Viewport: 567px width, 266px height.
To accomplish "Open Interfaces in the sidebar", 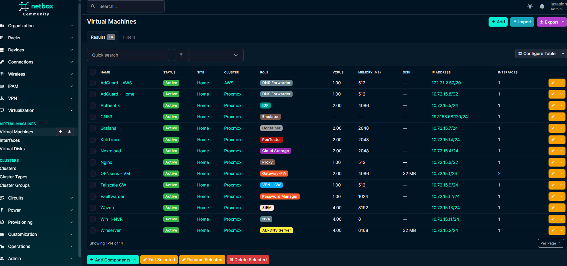I will [x=10, y=140].
